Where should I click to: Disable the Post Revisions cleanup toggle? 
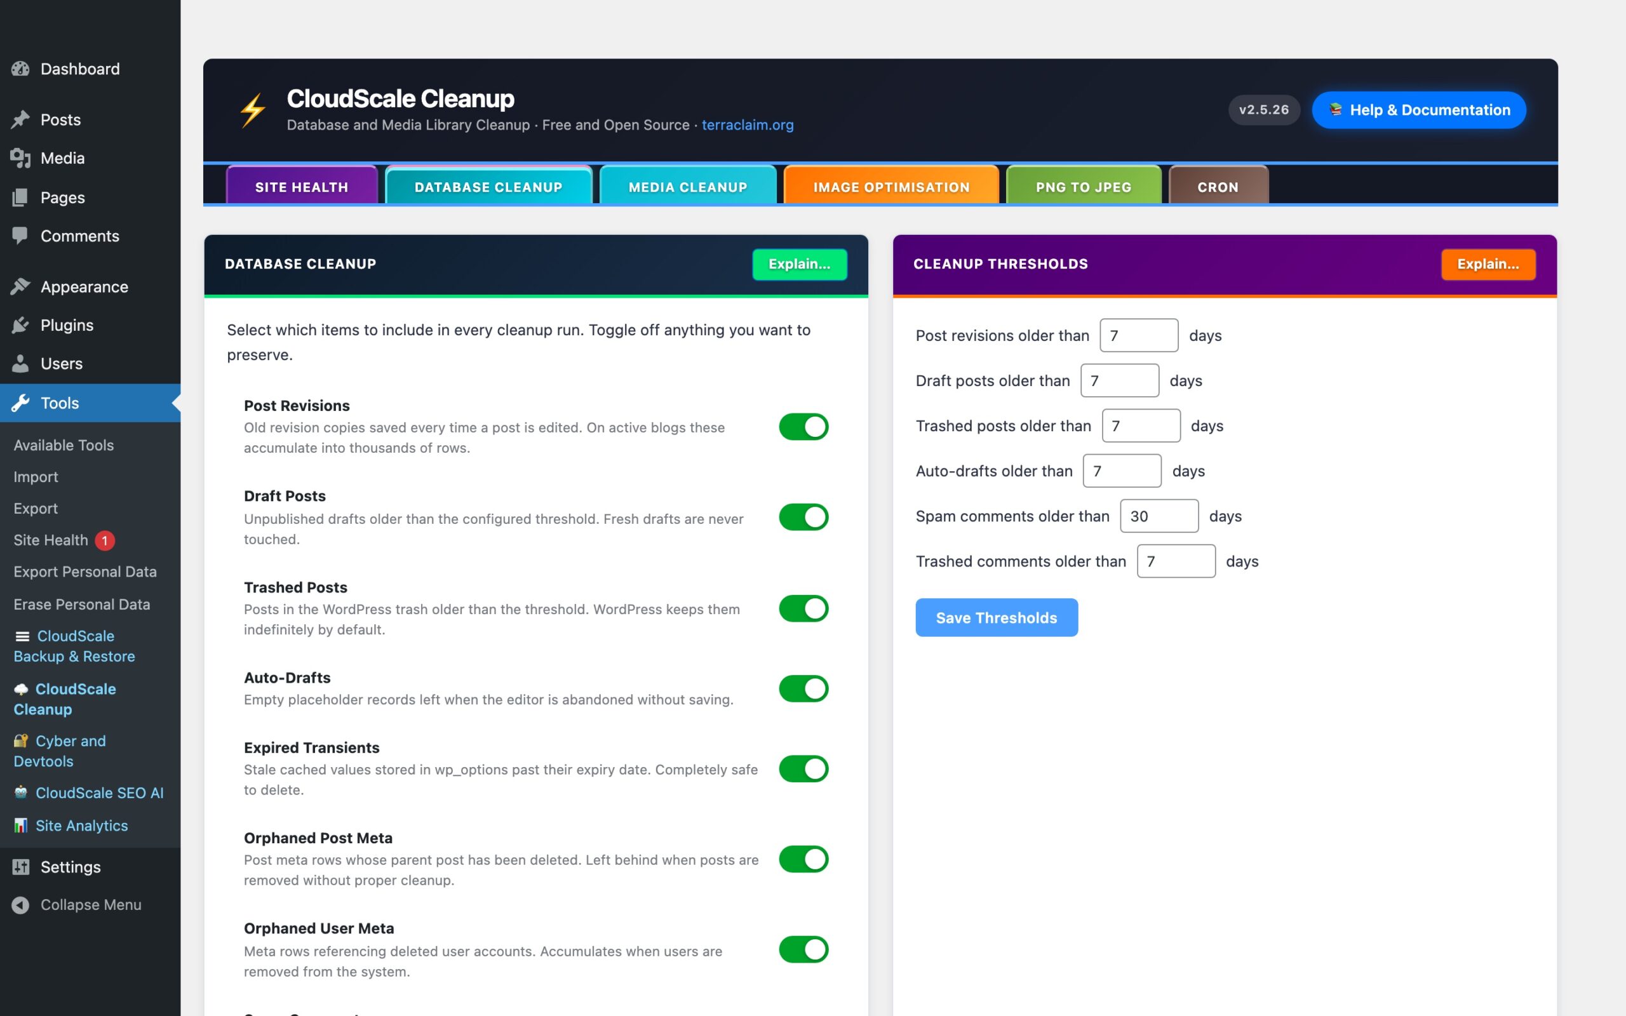pos(803,427)
